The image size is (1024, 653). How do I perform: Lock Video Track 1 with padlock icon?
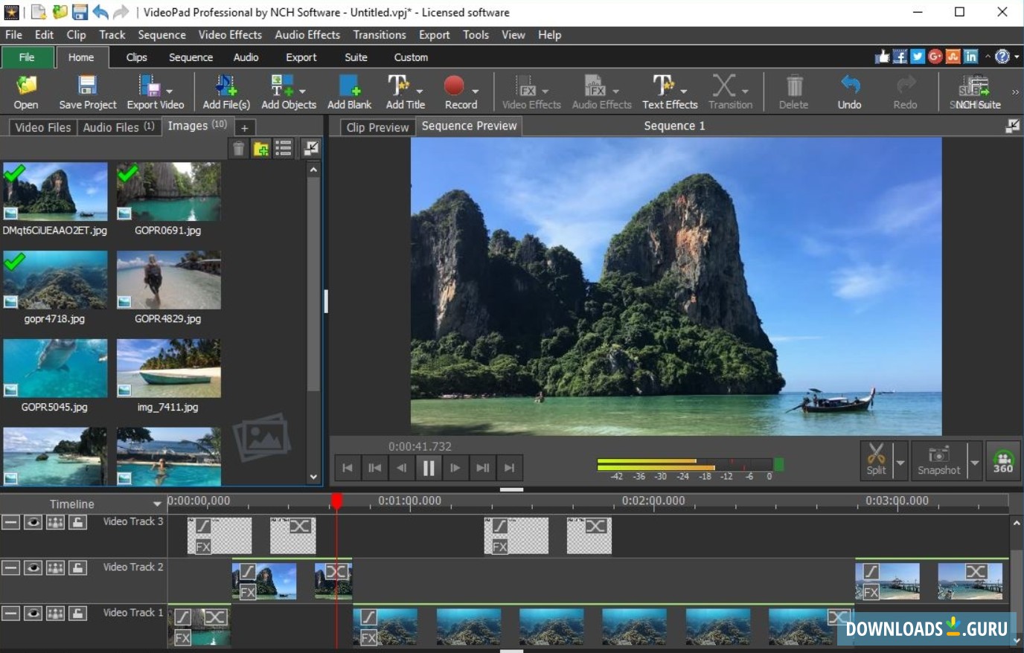pyautogui.click(x=78, y=614)
